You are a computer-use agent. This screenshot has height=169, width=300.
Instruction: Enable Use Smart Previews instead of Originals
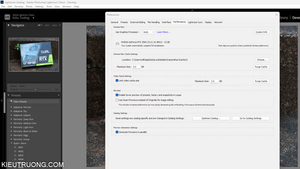point(117,100)
